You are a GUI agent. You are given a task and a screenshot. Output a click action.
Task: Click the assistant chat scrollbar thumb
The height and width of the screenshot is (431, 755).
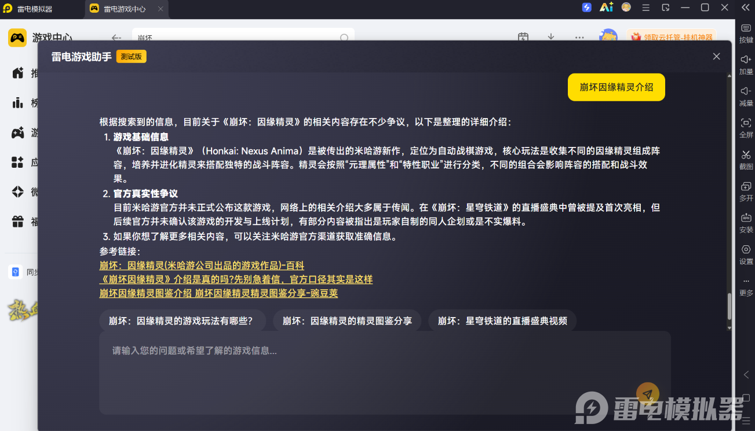[x=730, y=307]
